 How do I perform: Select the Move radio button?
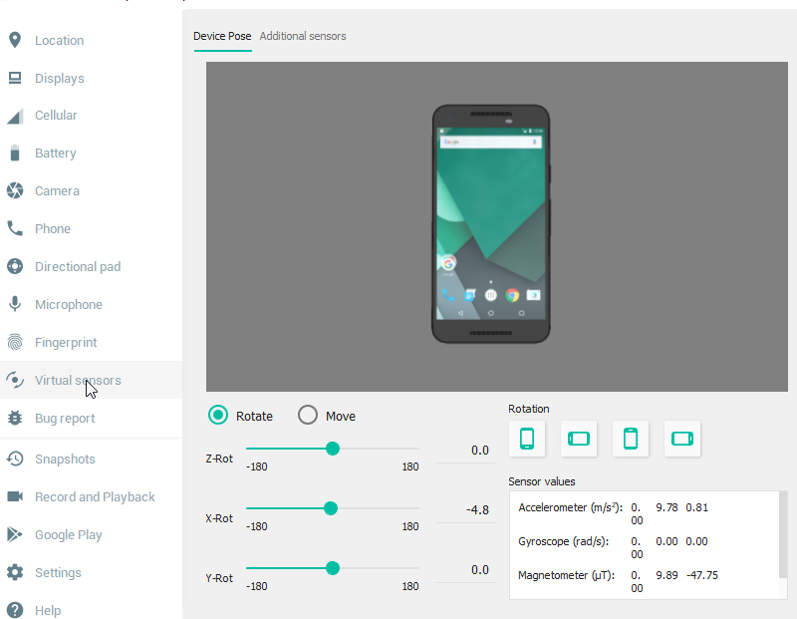point(308,415)
